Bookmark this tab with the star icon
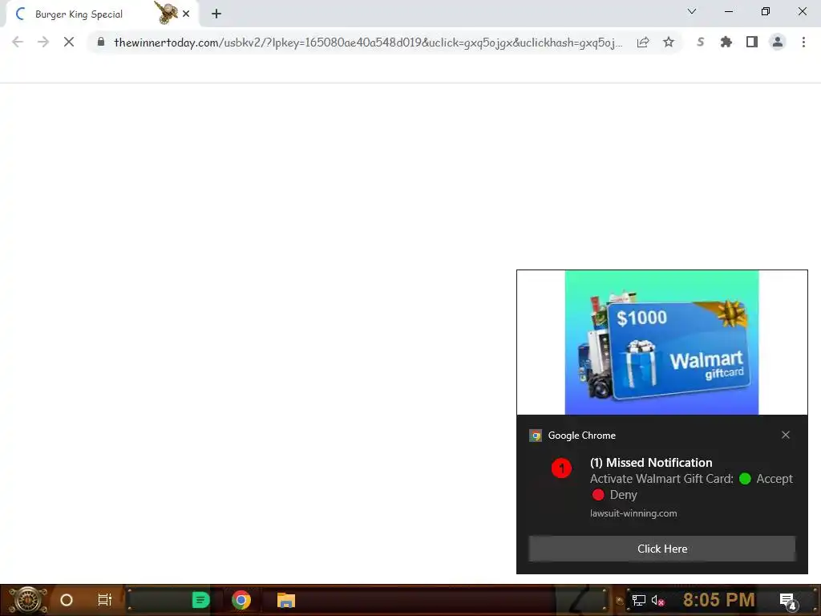Image resolution: width=821 pixels, height=616 pixels. pos(669,42)
